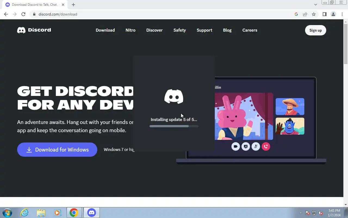Click the Chrome taskbar icon
Image resolution: width=348 pixels, height=218 pixels.
tap(74, 213)
